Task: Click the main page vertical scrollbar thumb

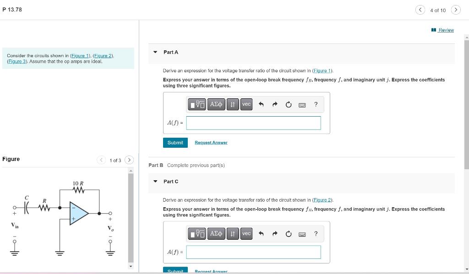Action: [467, 105]
